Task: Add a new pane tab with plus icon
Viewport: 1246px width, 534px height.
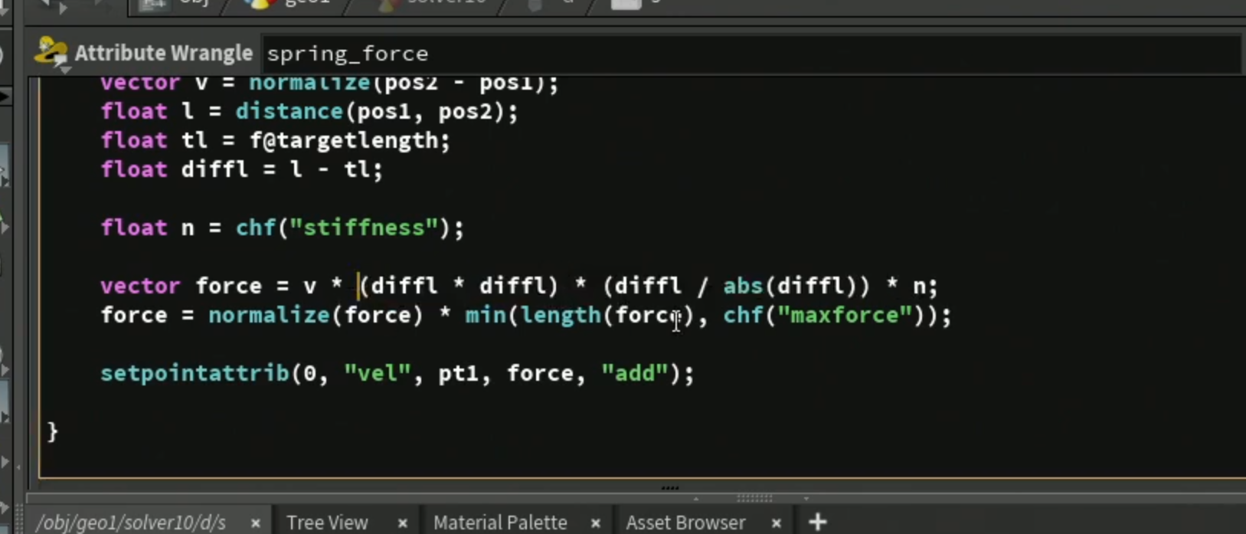Action: coord(817,523)
